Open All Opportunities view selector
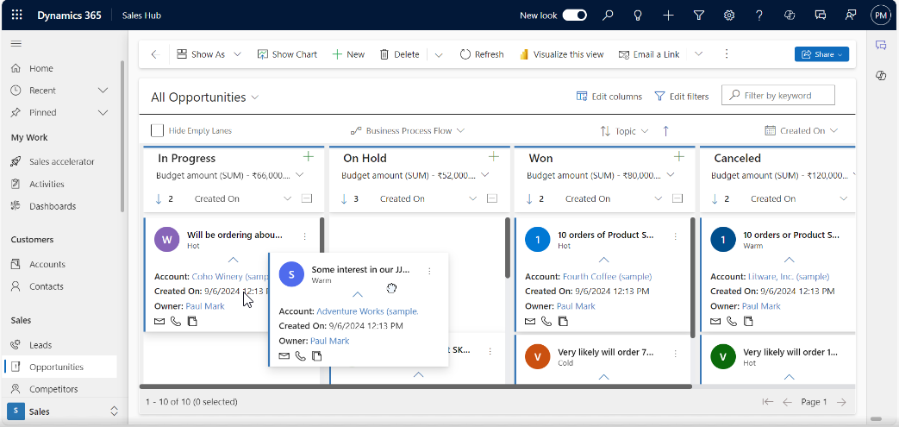The width and height of the screenshot is (899, 427). tap(204, 97)
